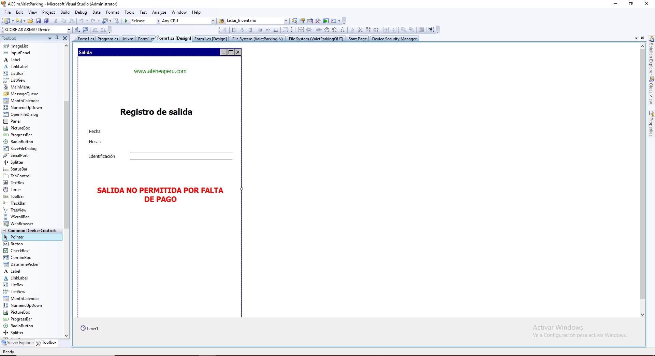Click the Tab Order icon in layout toolbar
This screenshot has width=655, height=356.
pyautogui.click(x=431, y=30)
